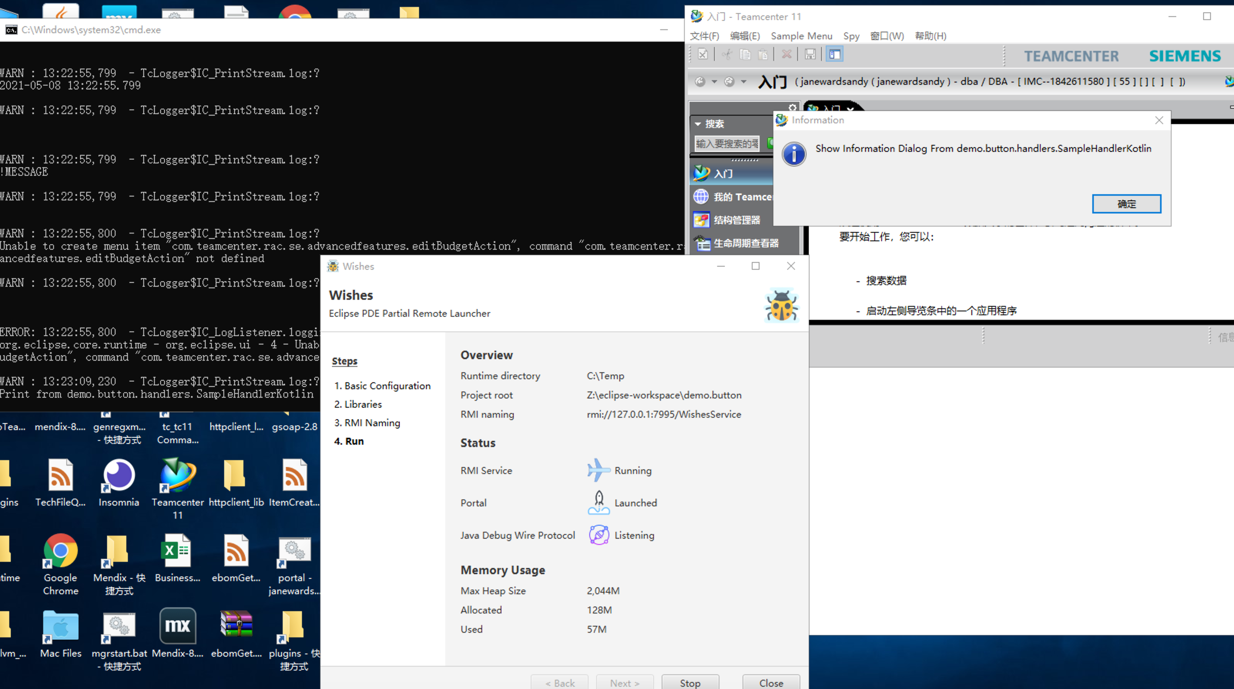Open the ItemCreat... desktop icon
The width and height of the screenshot is (1234, 689).
click(x=294, y=483)
